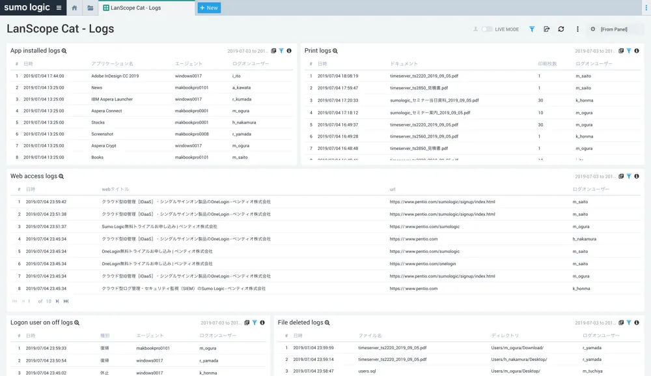The image size is (651, 376).
Task: Show File deleted logs info icon
Action: click(x=637, y=323)
